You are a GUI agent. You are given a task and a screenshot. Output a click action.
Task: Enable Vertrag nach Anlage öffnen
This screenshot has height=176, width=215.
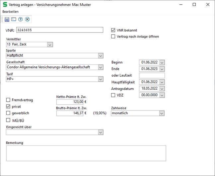(113, 37)
